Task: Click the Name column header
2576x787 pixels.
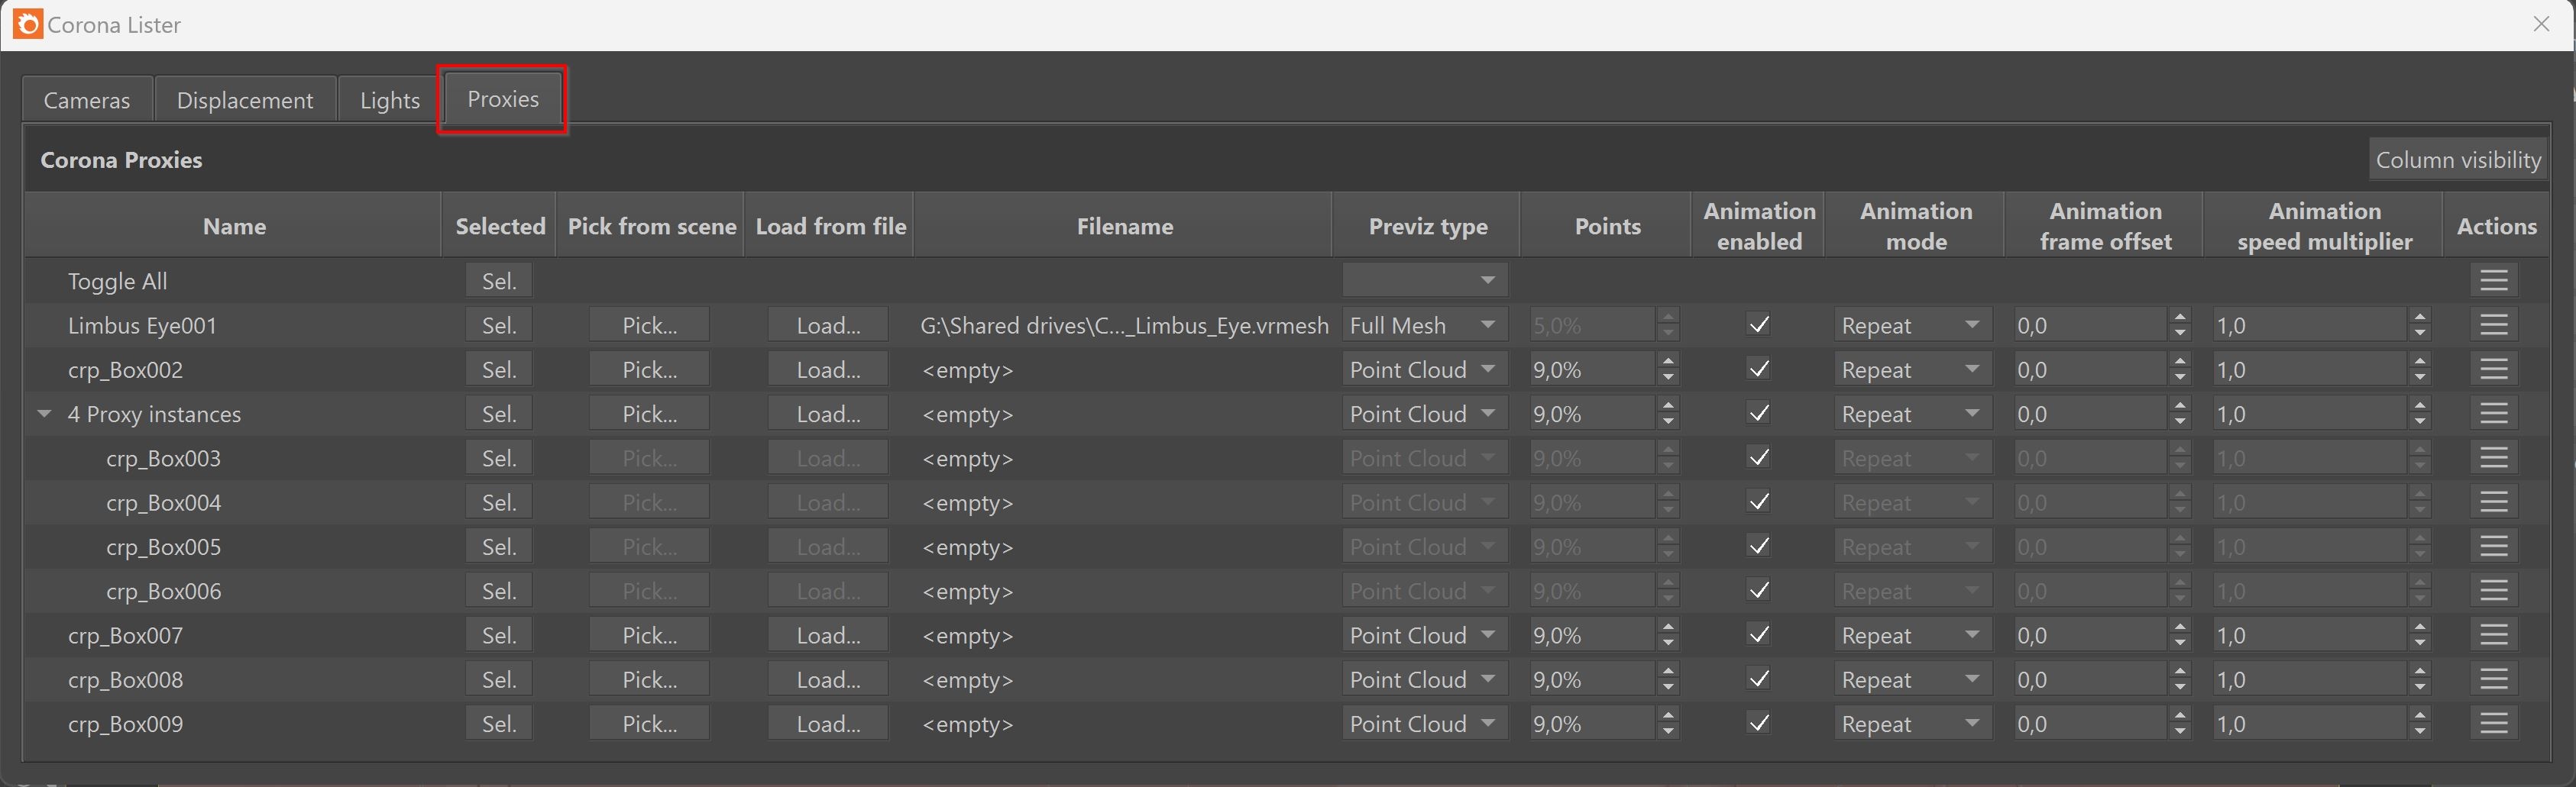Action: (x=234, y=226)
